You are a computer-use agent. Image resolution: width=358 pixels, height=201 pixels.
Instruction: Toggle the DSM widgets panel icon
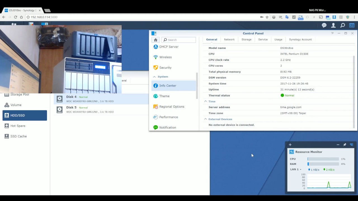[352, 25]
